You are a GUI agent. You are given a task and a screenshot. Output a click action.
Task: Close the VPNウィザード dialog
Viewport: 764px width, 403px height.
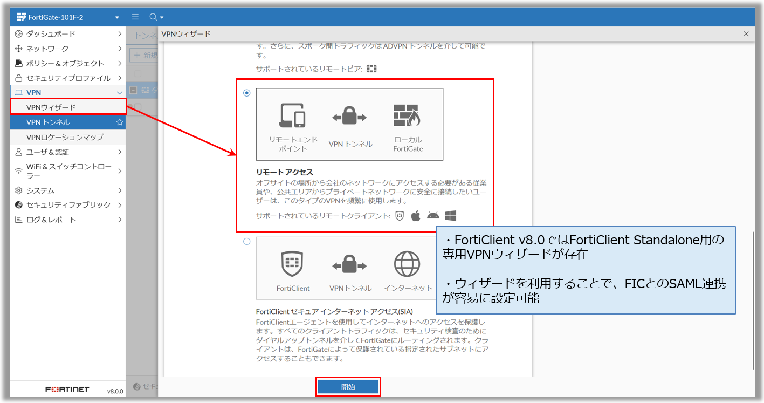746,34
